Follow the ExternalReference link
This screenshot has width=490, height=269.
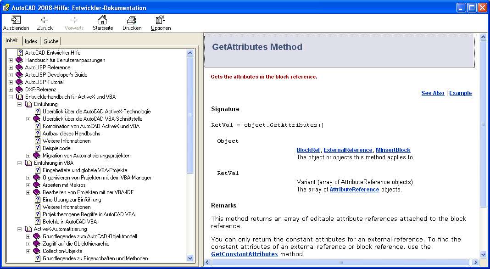pos(348,150)
